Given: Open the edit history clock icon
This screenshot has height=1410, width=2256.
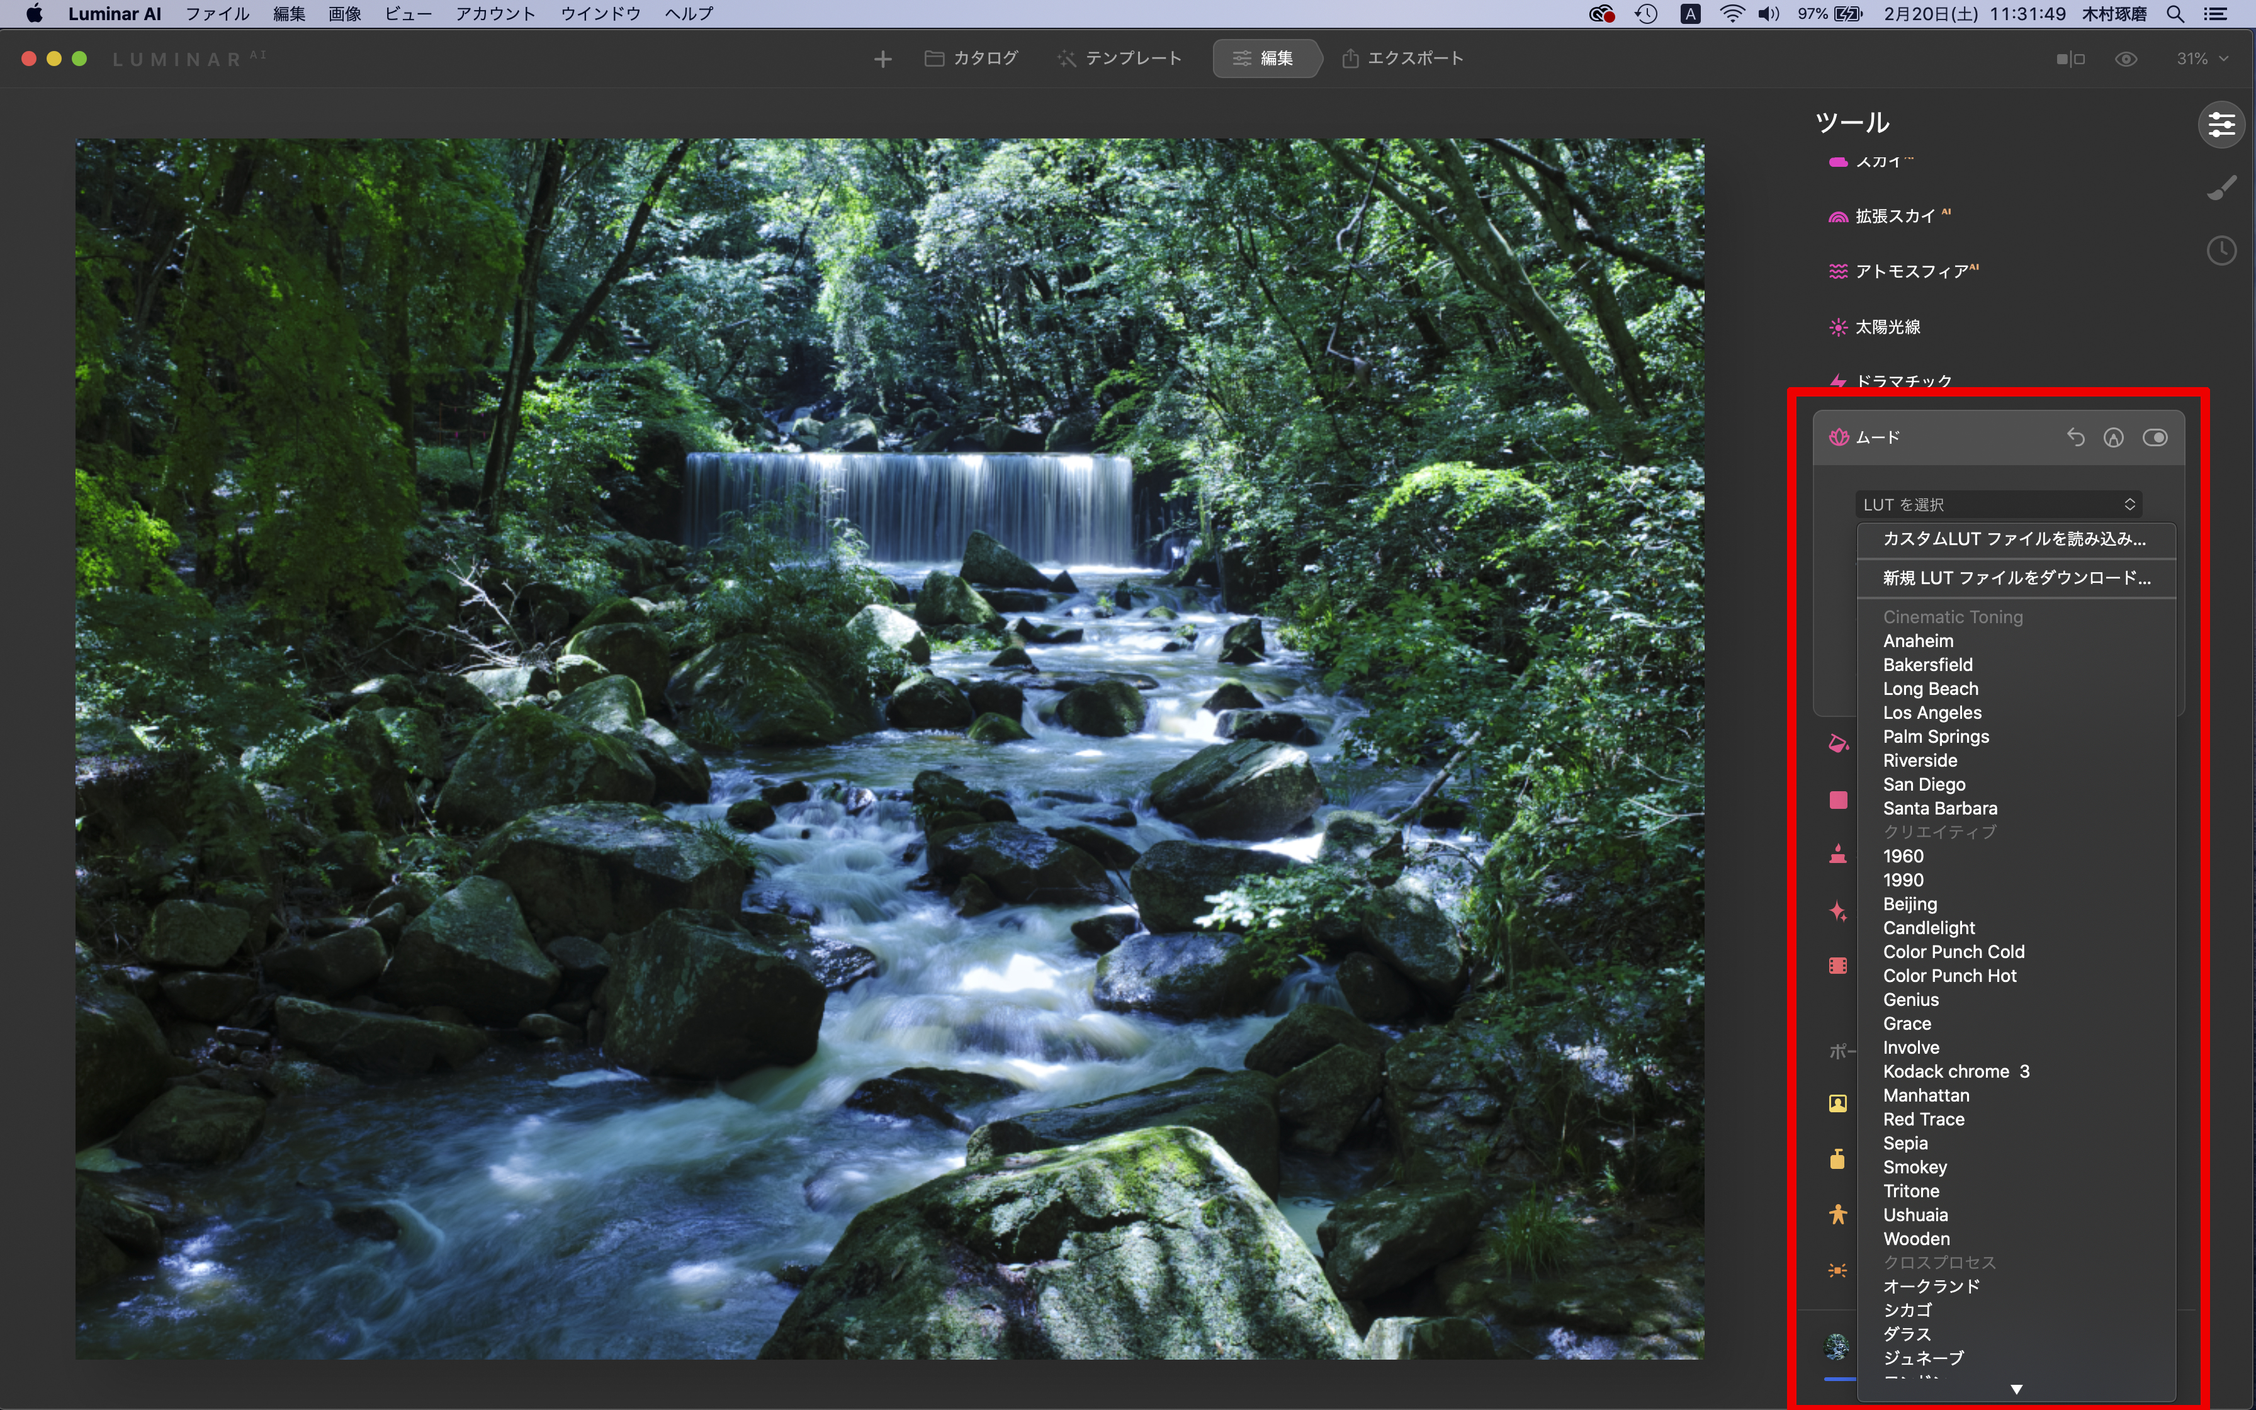Looking at the screenshot, I should click(2221, 250).
